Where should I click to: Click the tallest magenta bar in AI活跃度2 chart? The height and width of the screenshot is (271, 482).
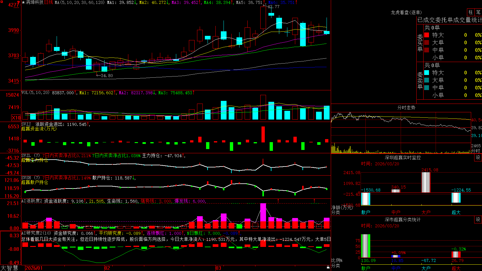263,212
